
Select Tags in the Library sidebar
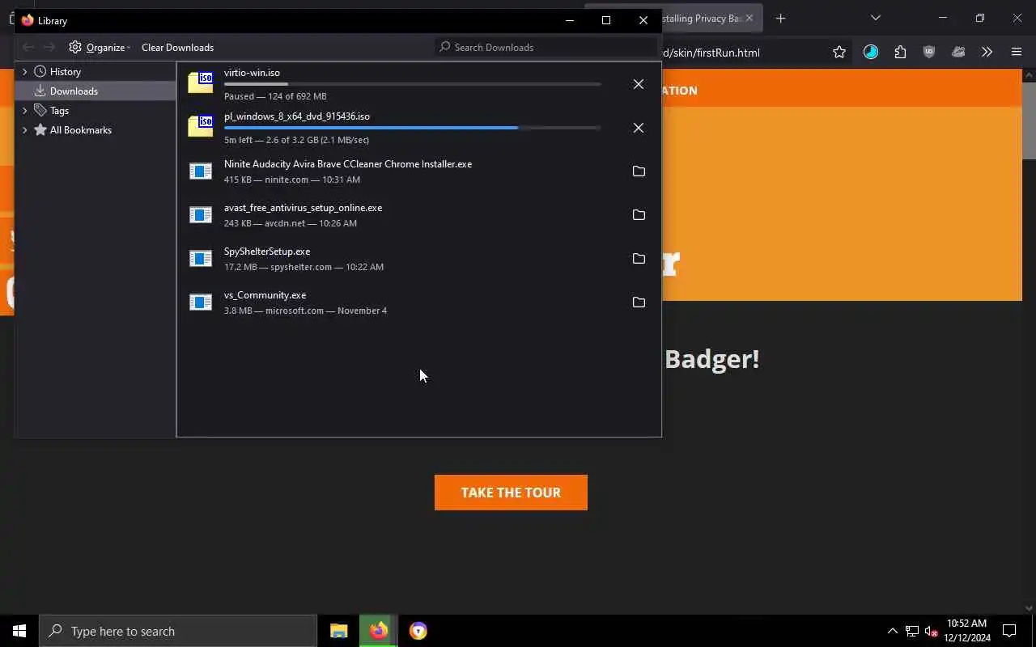59,111
